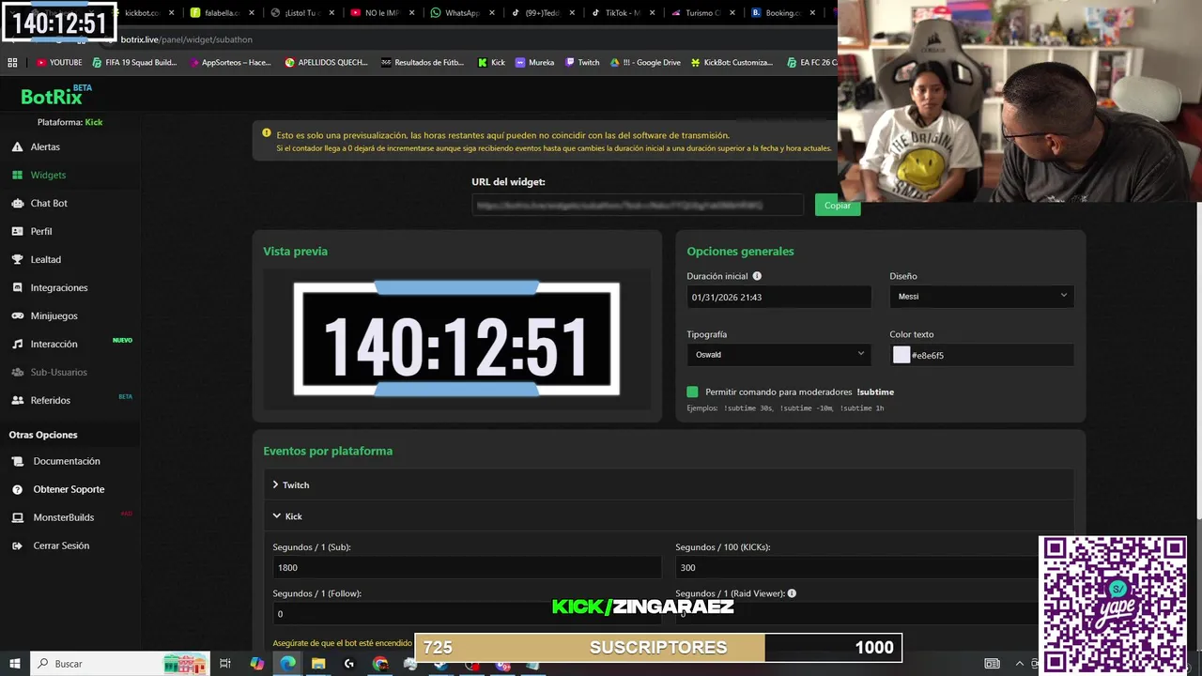Open Chat Bot from the sidebar
Image resolution: width=1202 pixels, height=676 pixels.
point(49,203)
